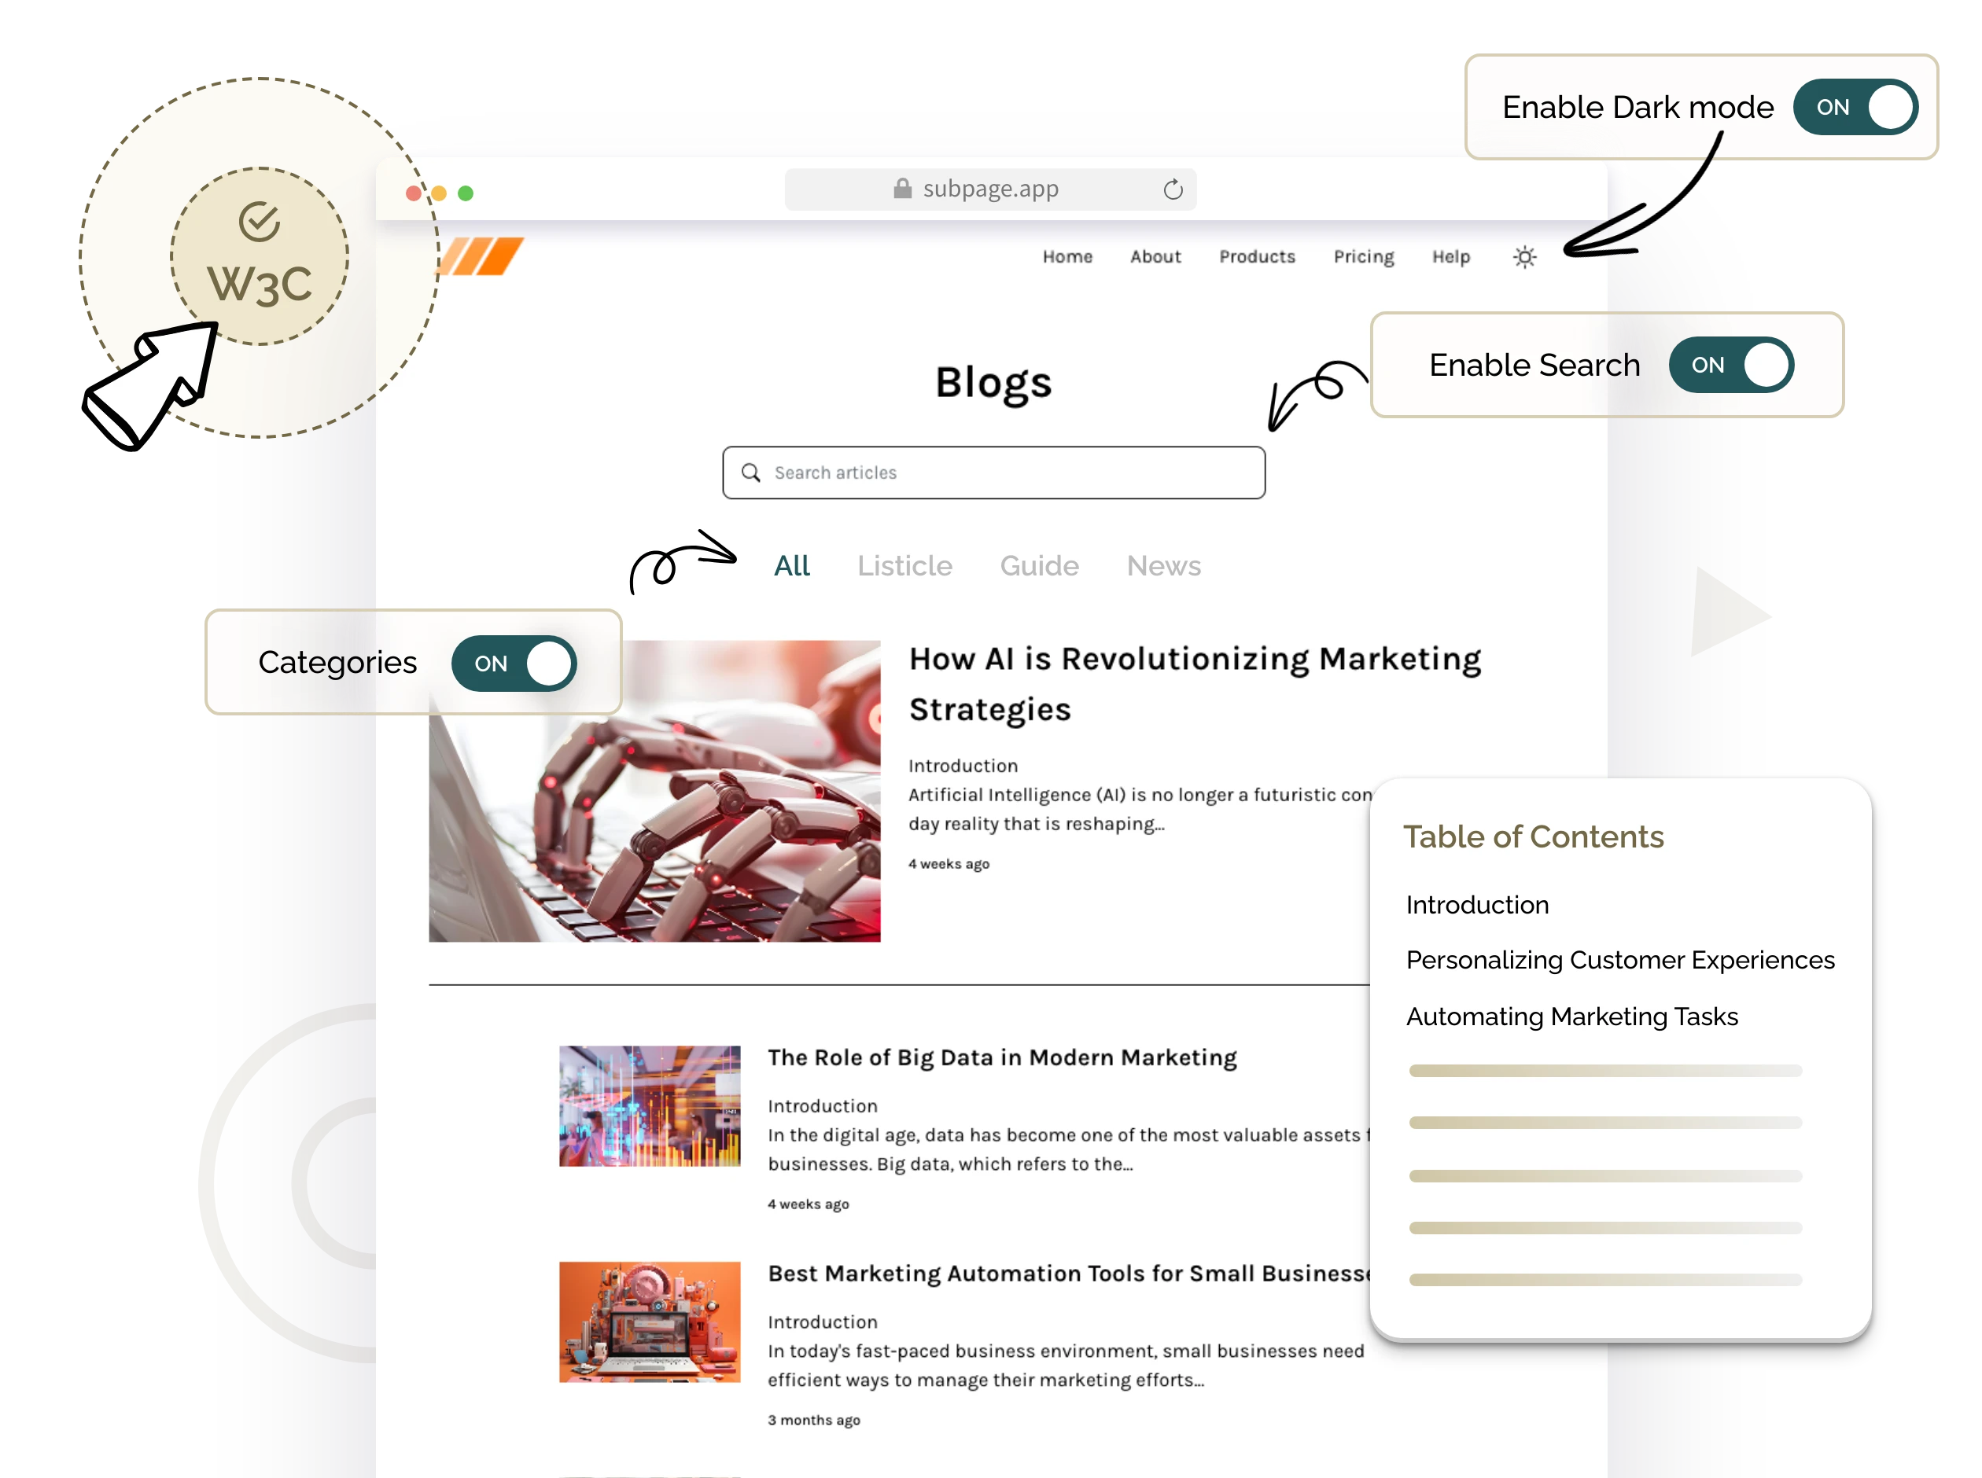The width and height of the screenshot is (1982, 1478).
Task: Click the search magnifier icon in search bar
Action: [x=752, y=472]
